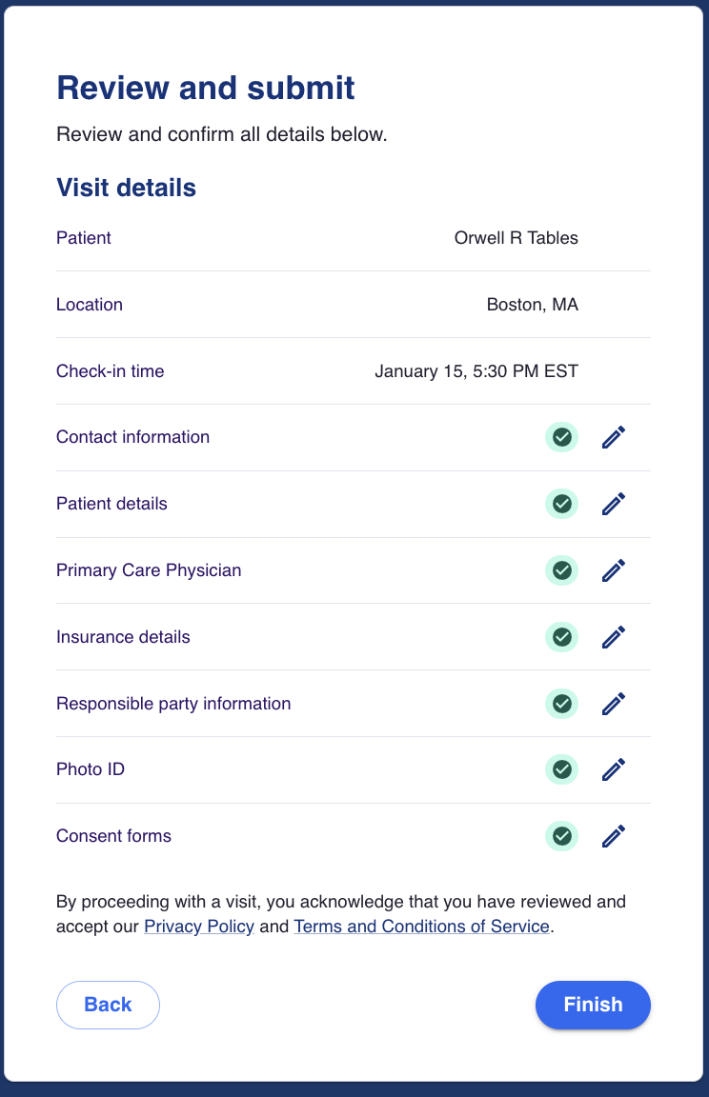Open the Privacy Policy link
The image size is (709, 1097).
(x=199, y=926)
